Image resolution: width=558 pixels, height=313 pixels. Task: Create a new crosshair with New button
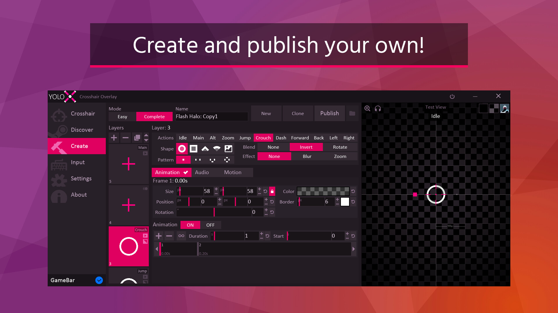[266, 113]
